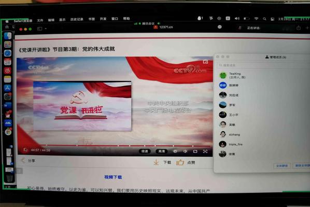Open the 倍速 playback speed selector
The height and width of the screenshot is (207, 310).
click(145, 151)
